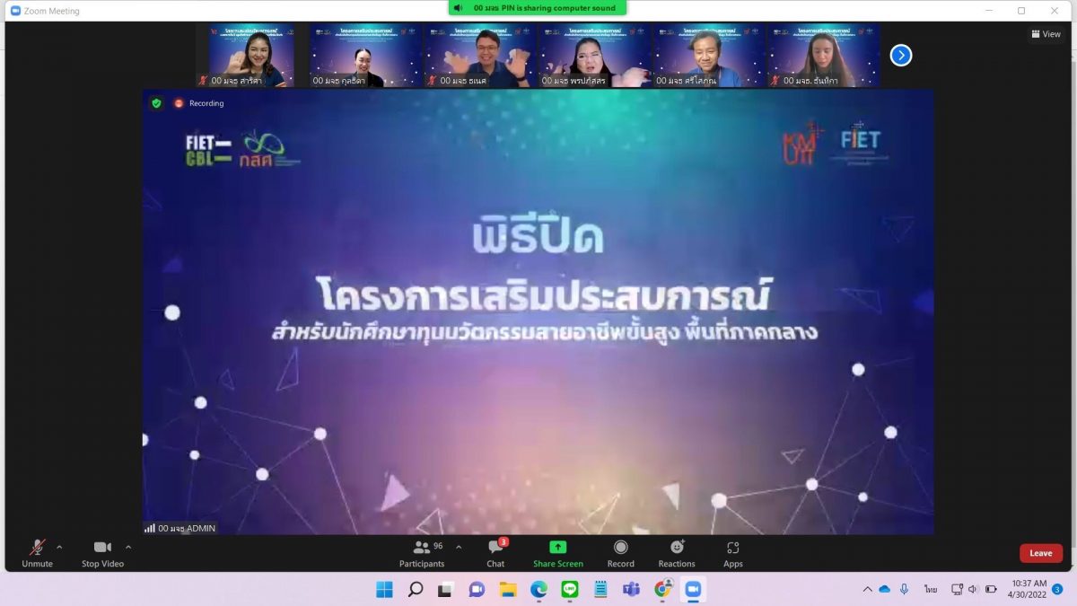Open audio options arrow beside Unmute
Screen dimensions: 1077x606
[x=59, y=547]
